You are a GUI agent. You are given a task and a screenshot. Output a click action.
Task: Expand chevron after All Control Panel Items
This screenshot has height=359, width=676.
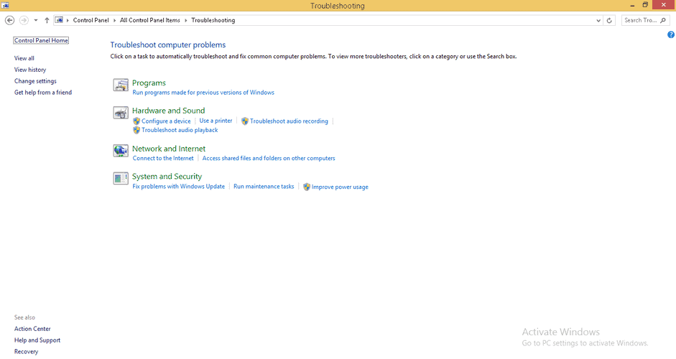[x=186, y=20]
